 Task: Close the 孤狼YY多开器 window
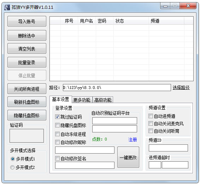pyautogui.click(x=188, y=6)
